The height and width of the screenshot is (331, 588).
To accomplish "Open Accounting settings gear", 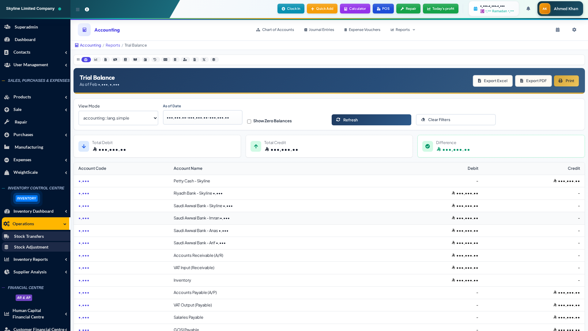I will point(574,30).
